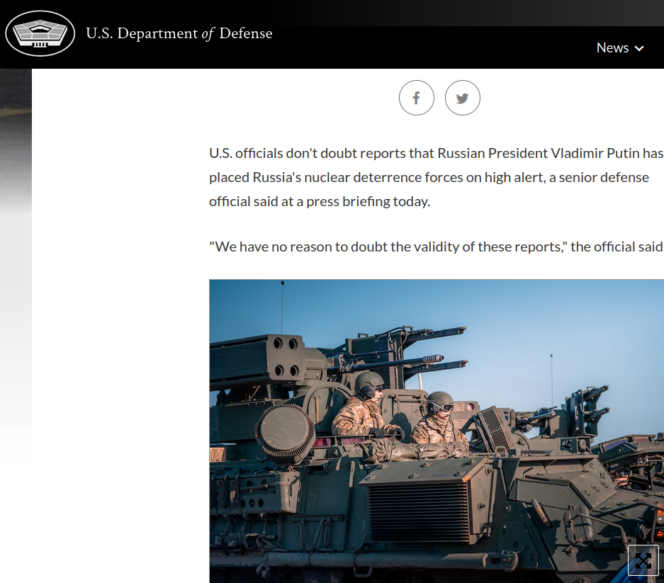This screenshot has width=664, height=583.
Task: Open U.S. Department of Defense home link
Action: (x=179, y=33)
